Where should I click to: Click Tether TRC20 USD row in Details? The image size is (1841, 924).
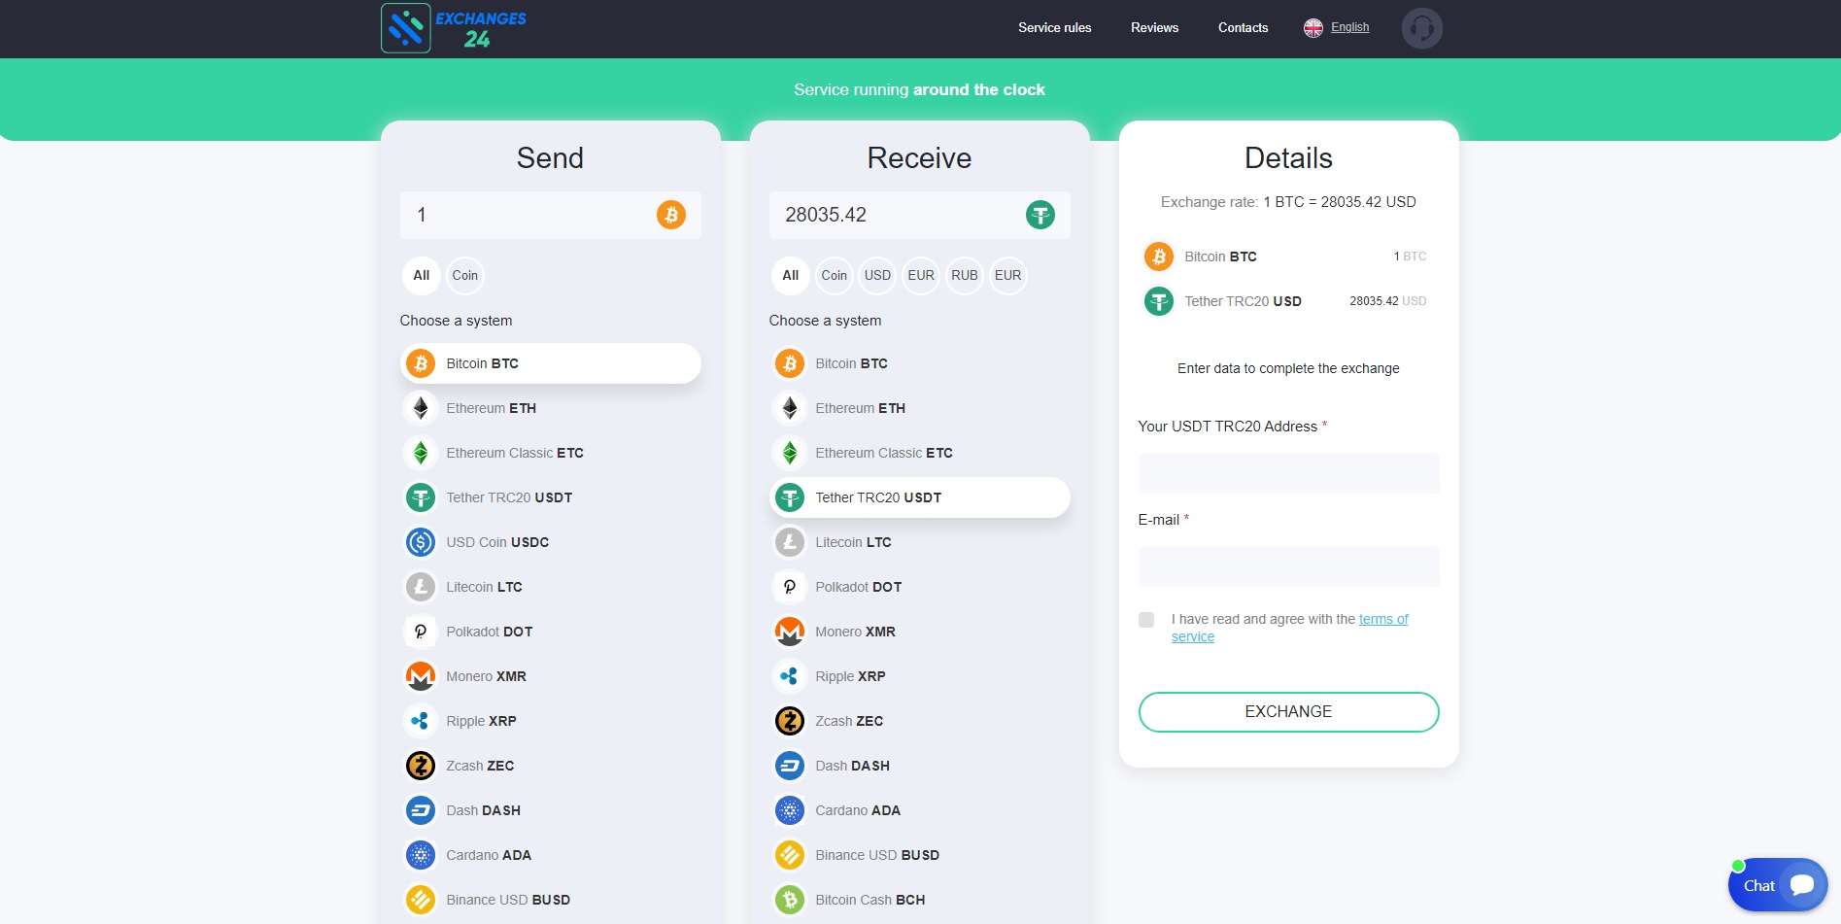(x=1288, y=301)
